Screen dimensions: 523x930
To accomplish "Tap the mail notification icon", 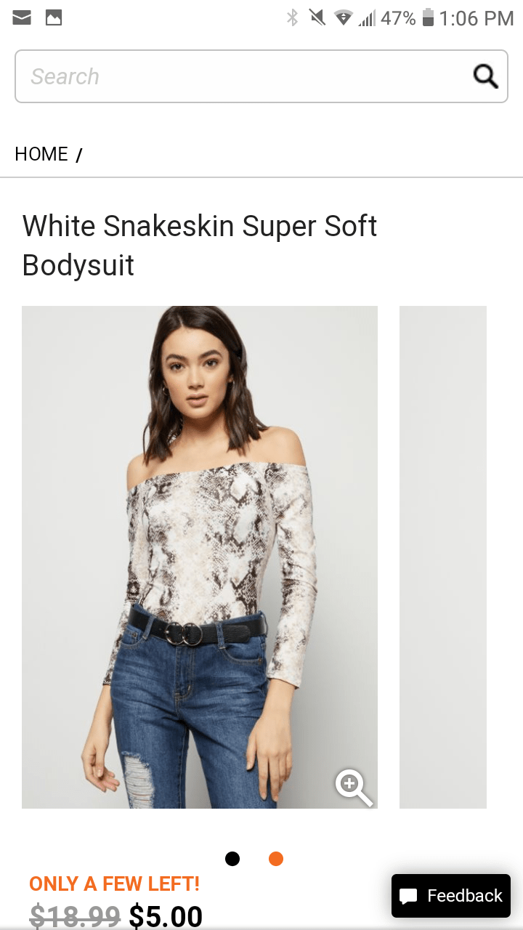I will click(22, 17).
